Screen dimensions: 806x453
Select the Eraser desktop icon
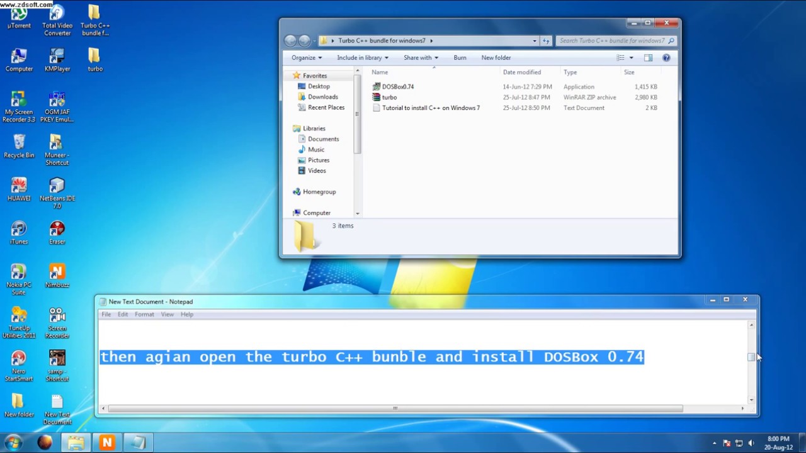(x=57, y=233)
